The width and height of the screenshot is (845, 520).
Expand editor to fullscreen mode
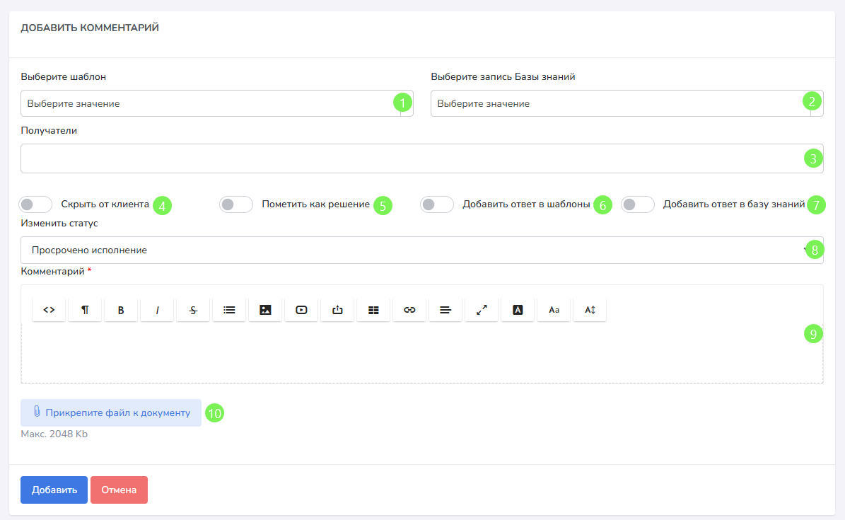(482, 310)
